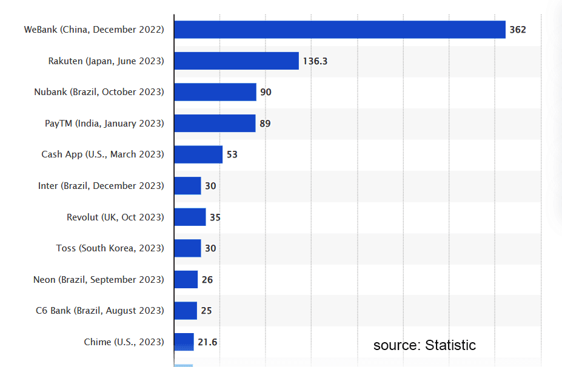
Task: Click the PayTM bar in the chart
Action: point(215,123)
